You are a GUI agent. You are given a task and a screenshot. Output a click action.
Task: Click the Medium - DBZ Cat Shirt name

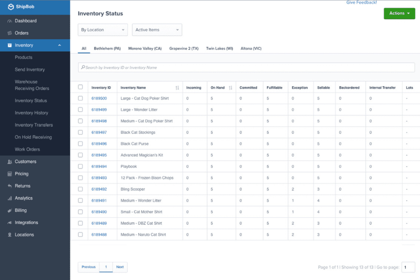click(141, 223)
